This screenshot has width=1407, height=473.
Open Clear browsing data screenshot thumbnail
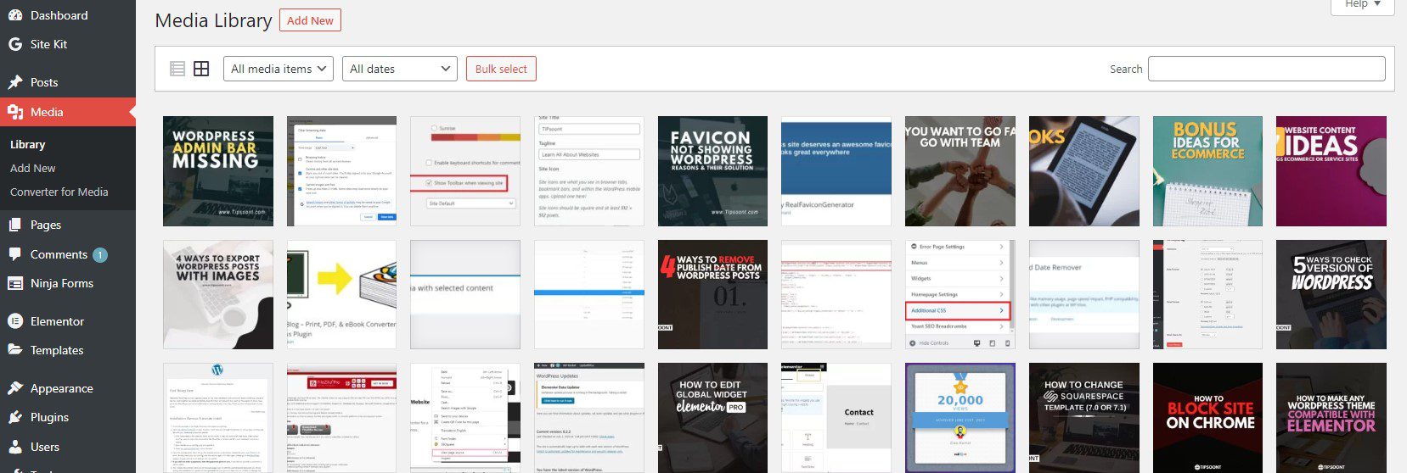(341, 171)
